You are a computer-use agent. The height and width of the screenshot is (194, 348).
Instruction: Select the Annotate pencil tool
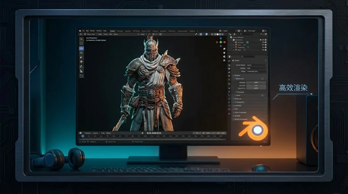pos(81,66)
